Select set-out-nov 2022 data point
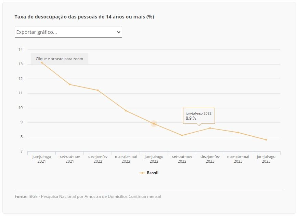 coord(182,135)
